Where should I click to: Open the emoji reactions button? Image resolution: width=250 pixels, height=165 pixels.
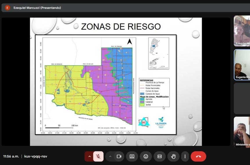(146, 156)
